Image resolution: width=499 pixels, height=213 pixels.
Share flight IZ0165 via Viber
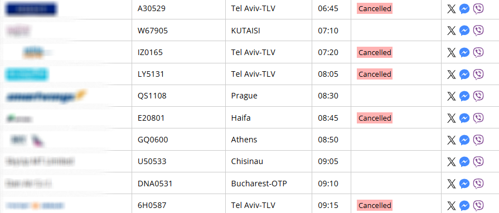click(x=478, y=52)
